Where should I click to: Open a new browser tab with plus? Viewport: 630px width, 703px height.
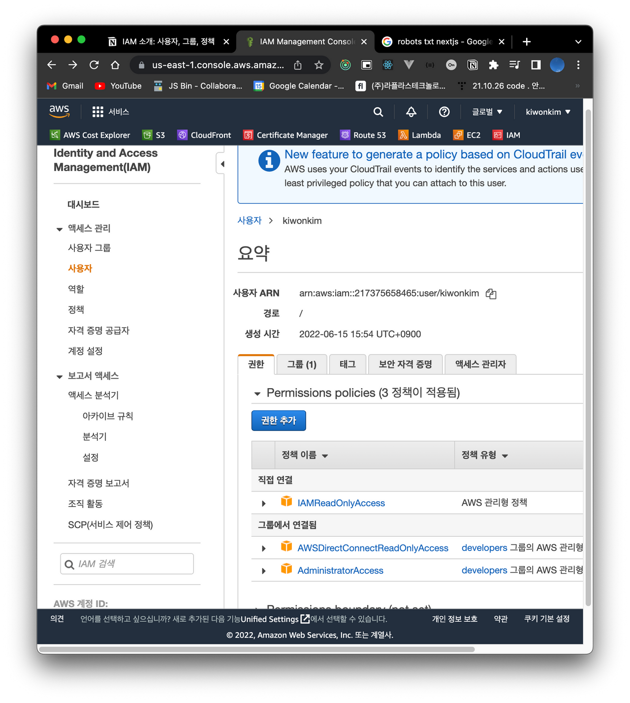[527, 42]
